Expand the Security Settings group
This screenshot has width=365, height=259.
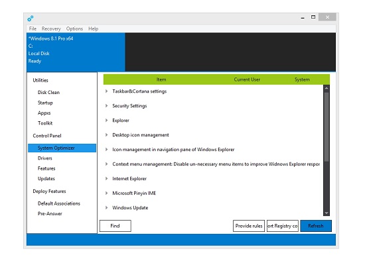pos(106,106)
